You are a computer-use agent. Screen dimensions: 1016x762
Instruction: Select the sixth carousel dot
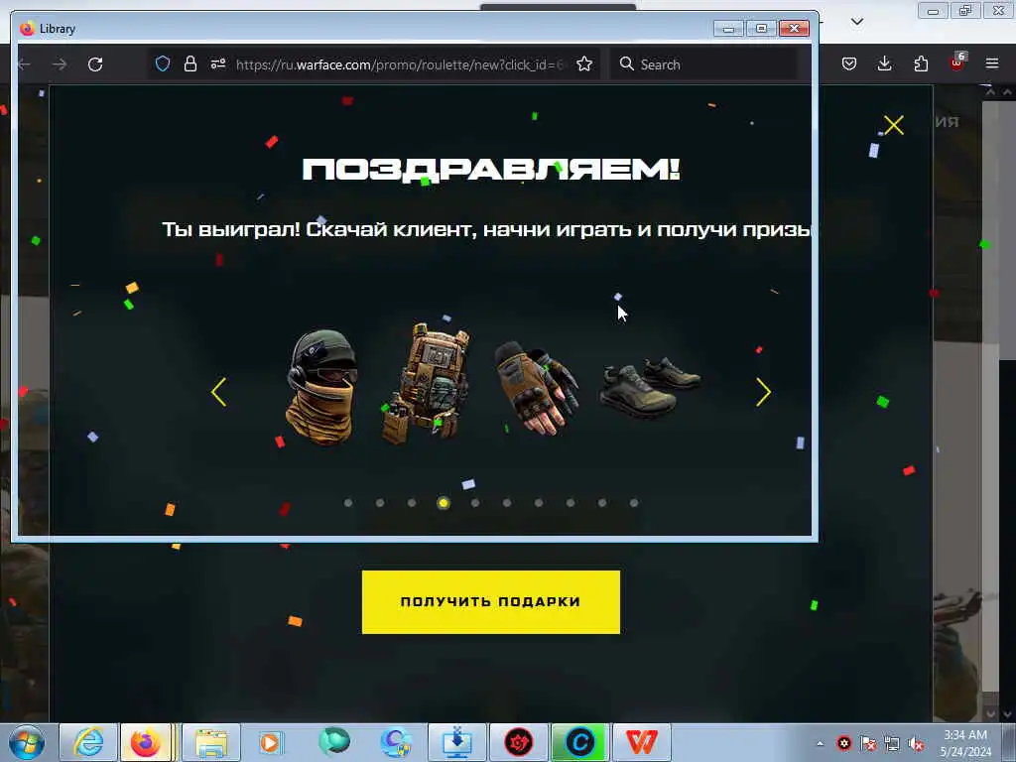[x=507, y=503]
